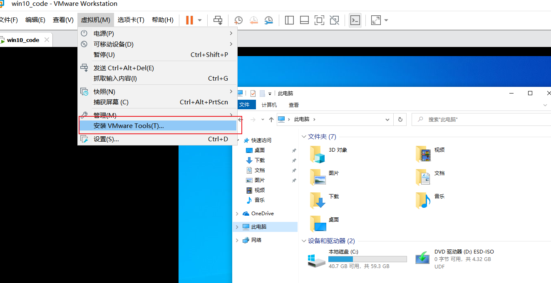The height and width of the screenshot is (283, 551).
Task: Expand the OneDrive tree node
Action: [237, 214]
